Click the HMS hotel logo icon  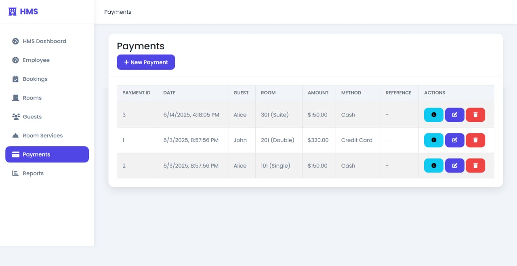coord(13,12)
